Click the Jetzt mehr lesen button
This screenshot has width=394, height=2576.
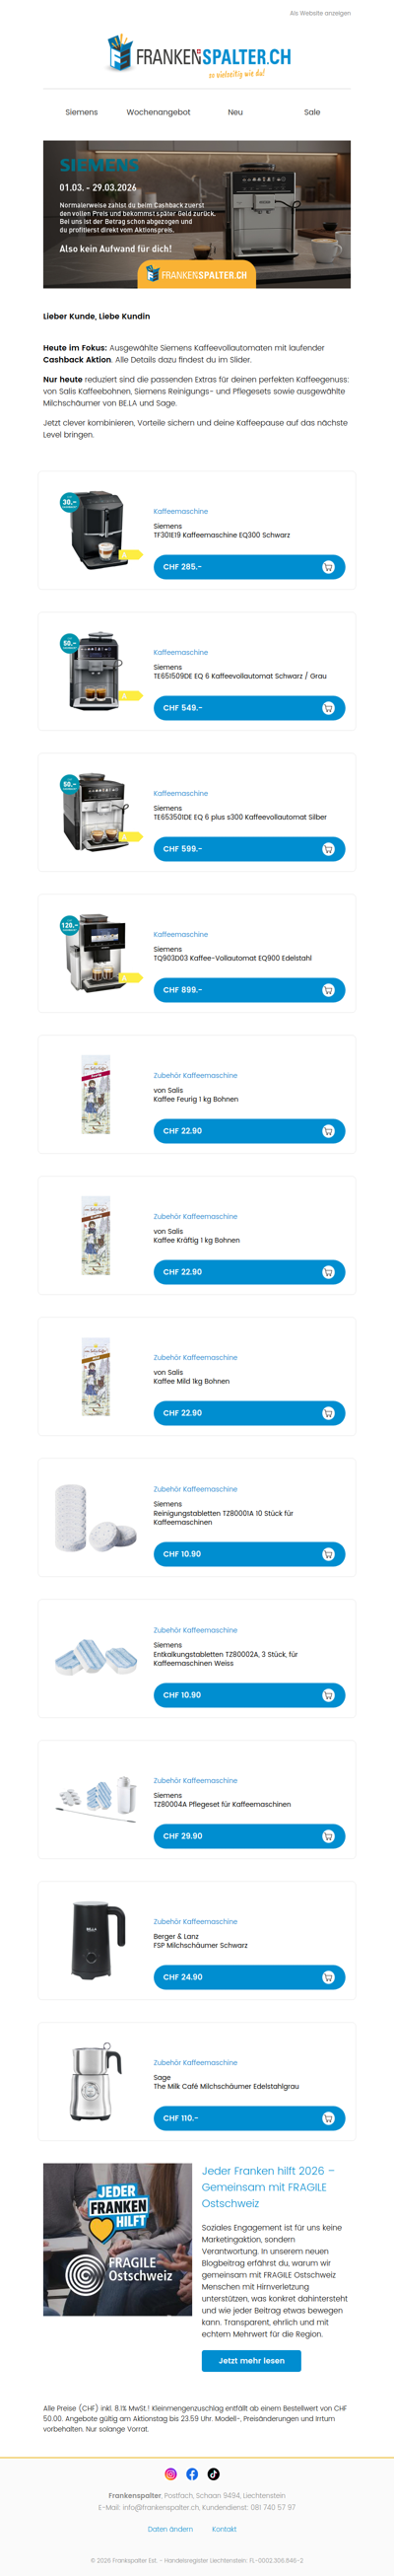[x=251, y=2360]
